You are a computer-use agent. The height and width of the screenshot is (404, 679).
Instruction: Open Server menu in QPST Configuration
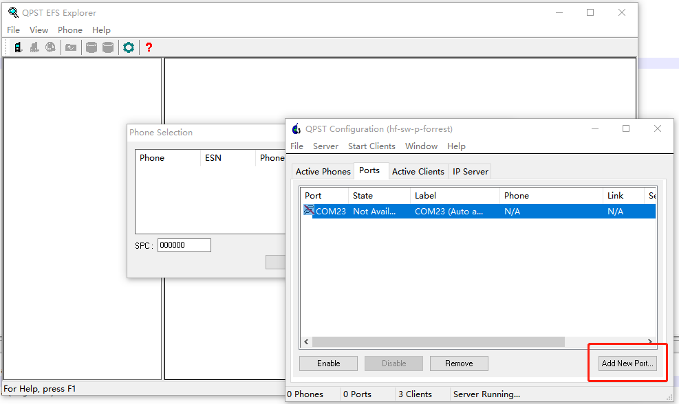pos(325,146)
